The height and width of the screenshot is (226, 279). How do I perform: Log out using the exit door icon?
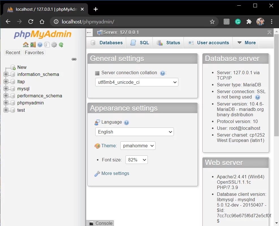click(33, 45)
